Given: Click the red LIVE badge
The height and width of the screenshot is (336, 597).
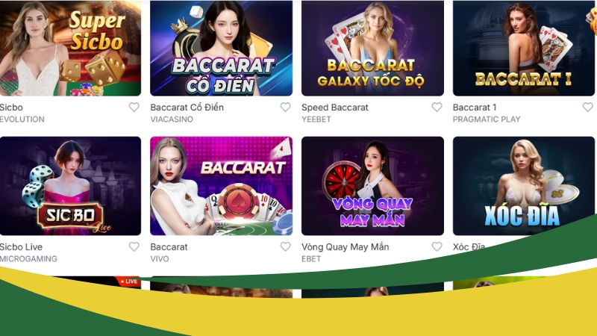Looking at the screenshot, I should 128,281.
